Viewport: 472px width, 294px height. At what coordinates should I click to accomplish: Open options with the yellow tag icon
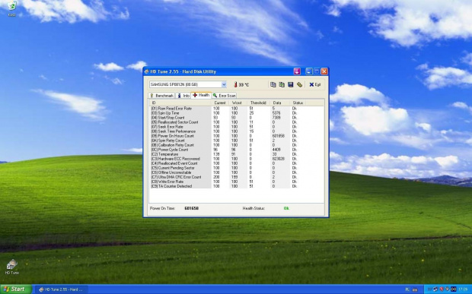pyautogui.click(x=299, y=84)
